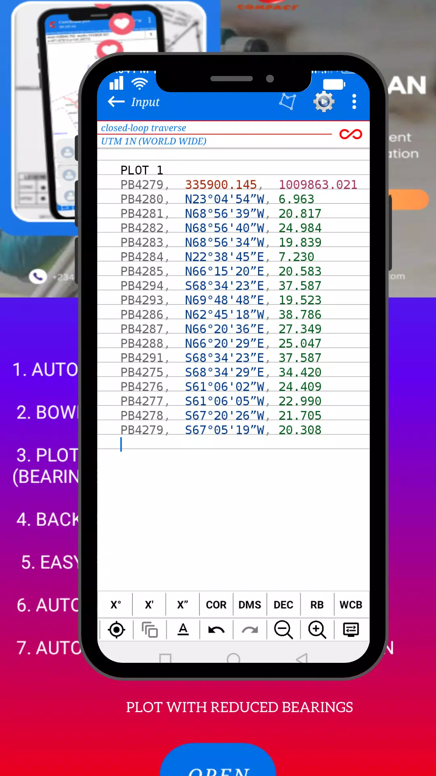436x776 pixels.
Task: Insert minute symbol with X' key
Action: pos(149,605)
